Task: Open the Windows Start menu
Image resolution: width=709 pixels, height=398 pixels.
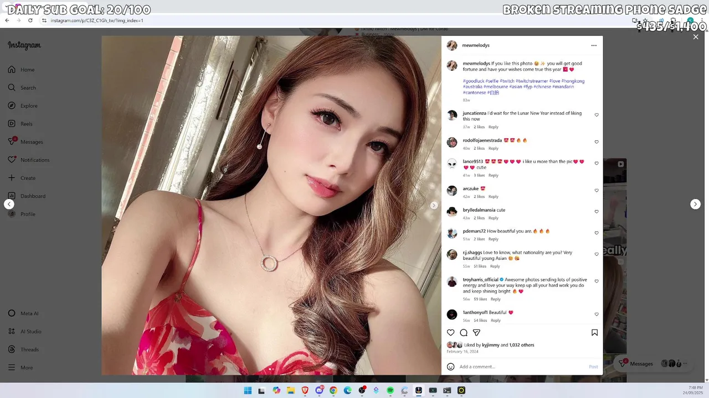Action: [x=248, y=390]
